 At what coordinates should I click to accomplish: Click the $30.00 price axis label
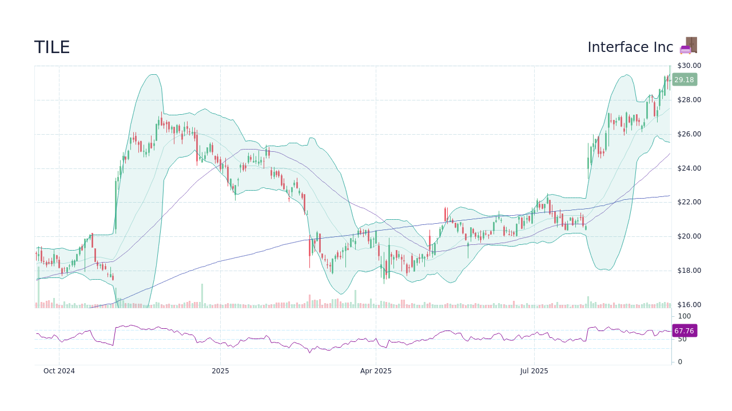point(689,66)
